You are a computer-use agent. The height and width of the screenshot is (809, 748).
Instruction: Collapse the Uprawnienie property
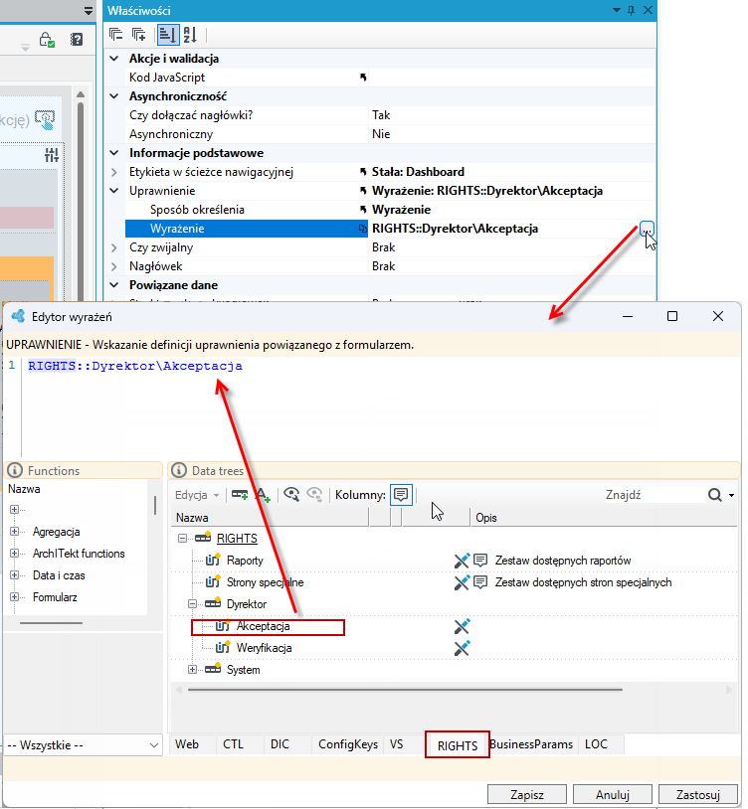(x=114, y=191)
